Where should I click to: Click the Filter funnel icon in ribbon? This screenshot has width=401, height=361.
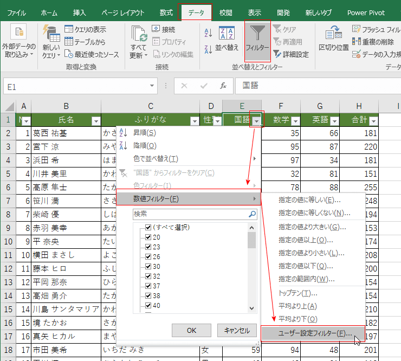coord(257,35)
